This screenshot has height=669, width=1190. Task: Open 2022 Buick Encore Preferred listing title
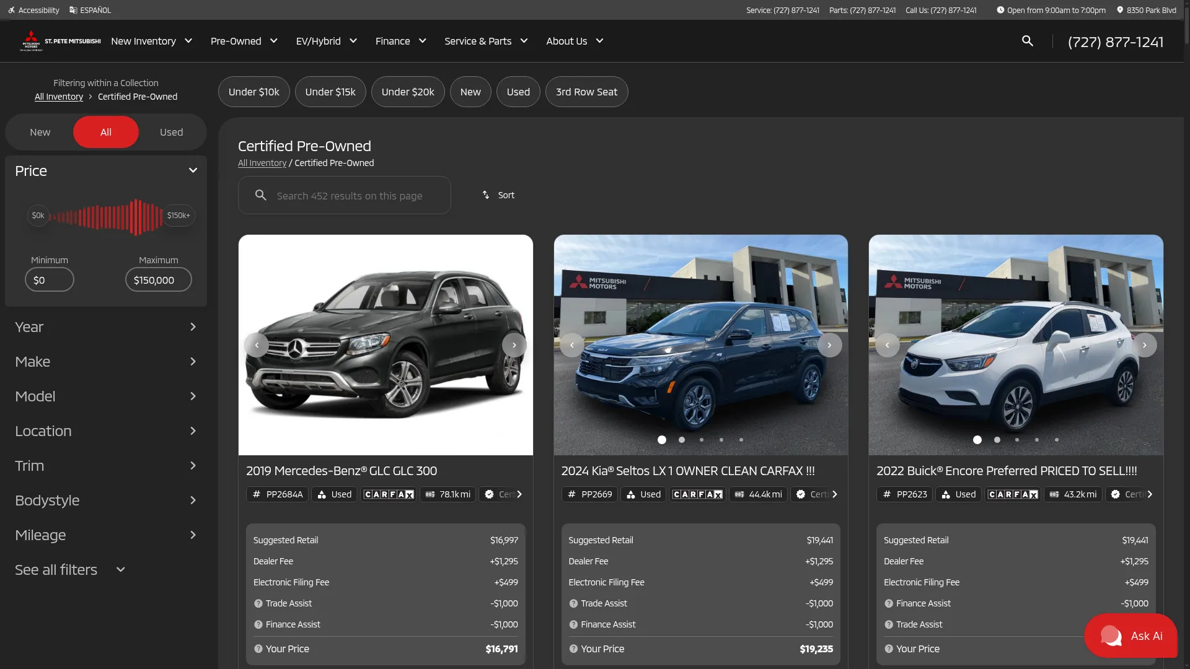point(1007,471)
